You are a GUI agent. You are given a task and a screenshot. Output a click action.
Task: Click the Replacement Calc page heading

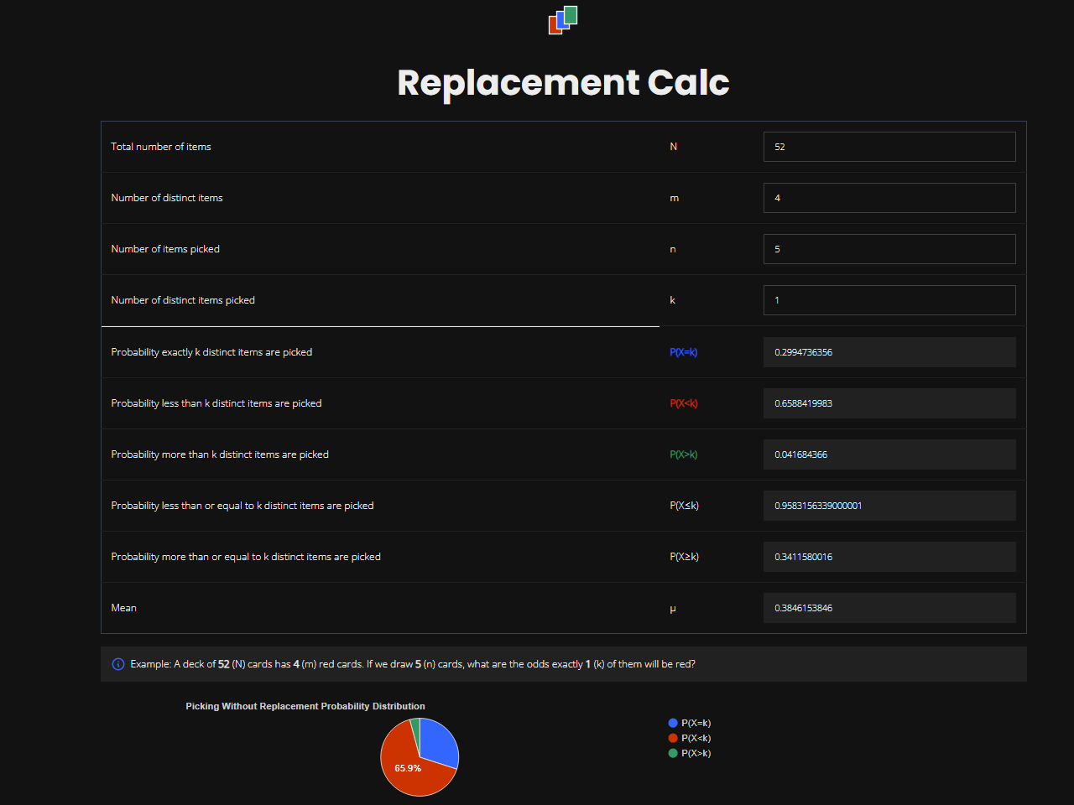(x=563, y=82)
